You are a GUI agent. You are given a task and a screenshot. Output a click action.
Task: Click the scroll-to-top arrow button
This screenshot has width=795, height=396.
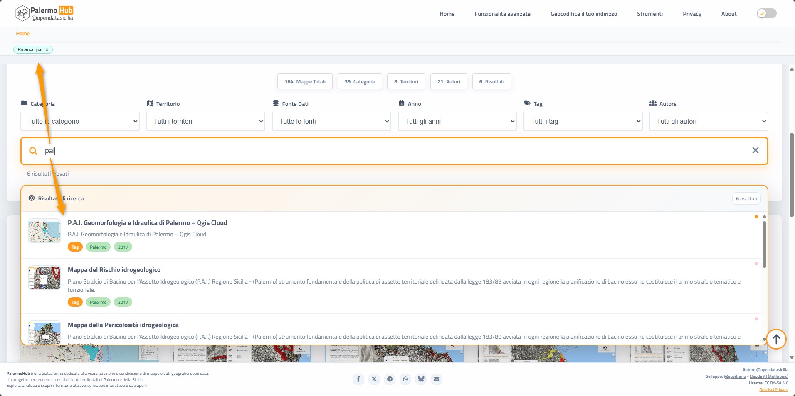pos(776,339)
